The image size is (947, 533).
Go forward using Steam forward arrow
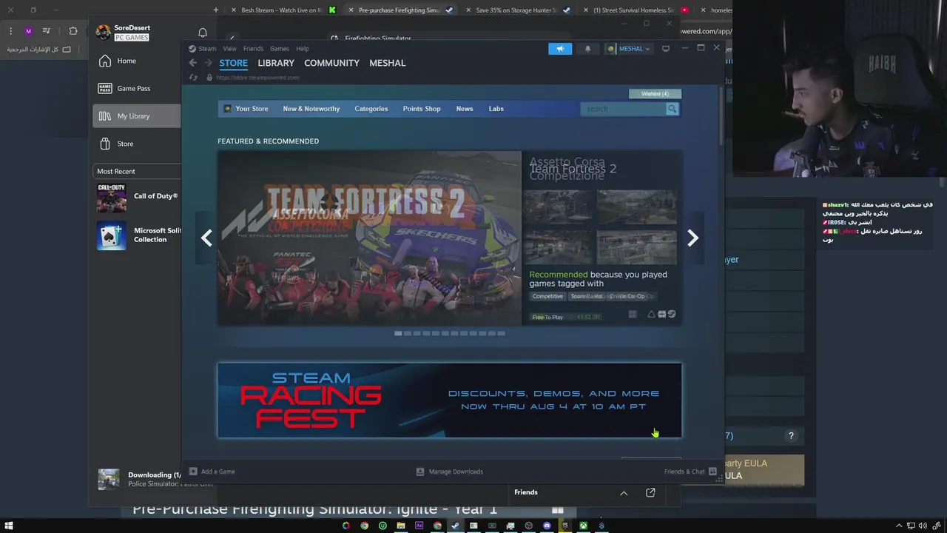point(206,63)
